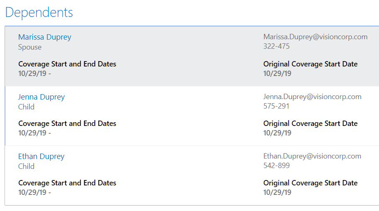Click the Child label under Ethan Duprey
The height and width of the screenshot is (211, 379).
[26, 166]
